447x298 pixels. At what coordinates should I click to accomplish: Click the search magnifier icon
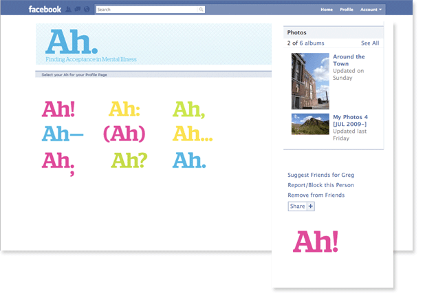coord(201,10)
